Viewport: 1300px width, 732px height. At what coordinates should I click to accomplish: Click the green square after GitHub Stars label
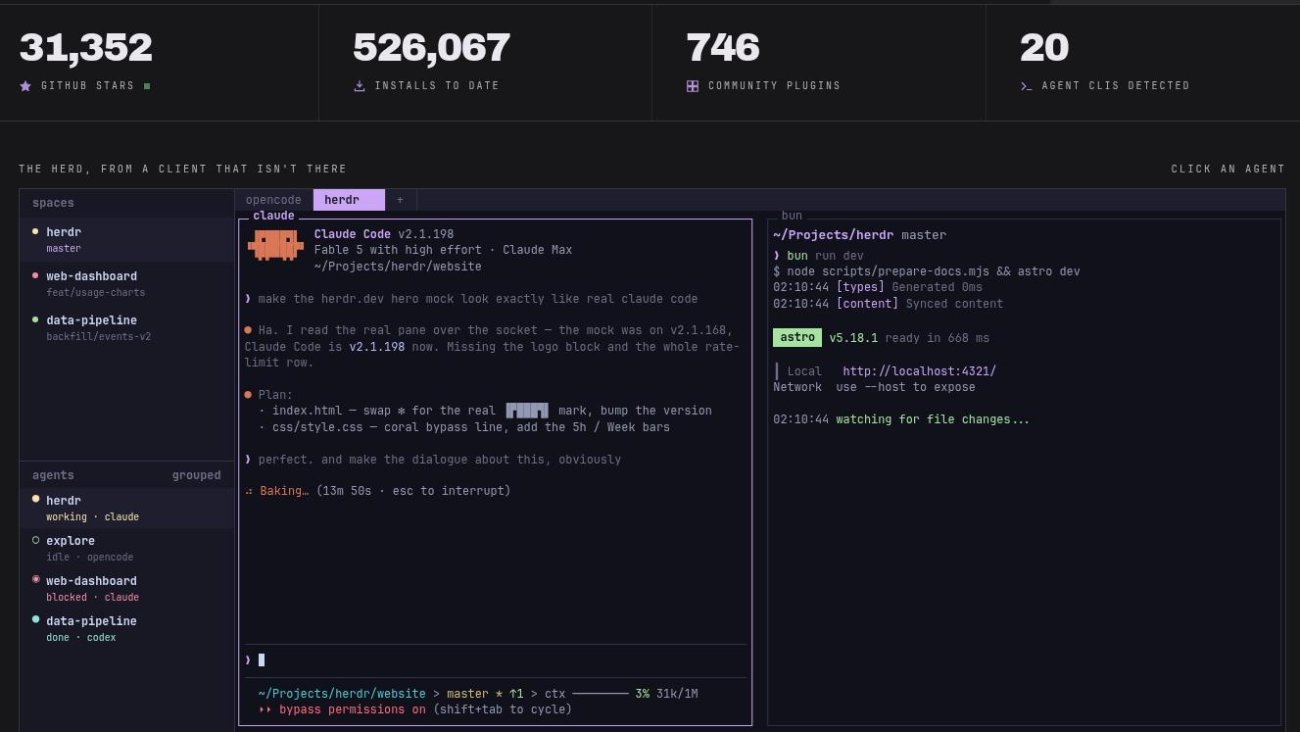pyautogui.click(x=147, y=86)
